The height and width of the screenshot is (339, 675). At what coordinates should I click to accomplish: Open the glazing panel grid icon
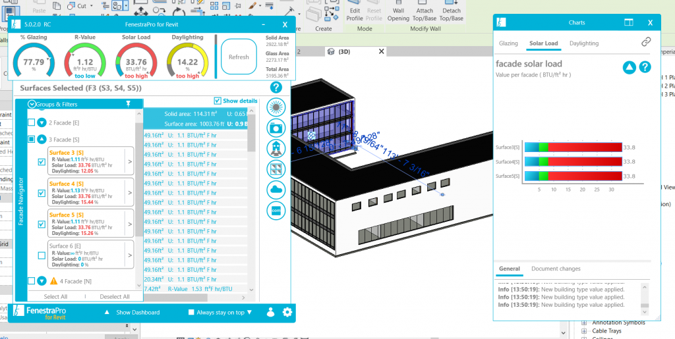[276, 169]
